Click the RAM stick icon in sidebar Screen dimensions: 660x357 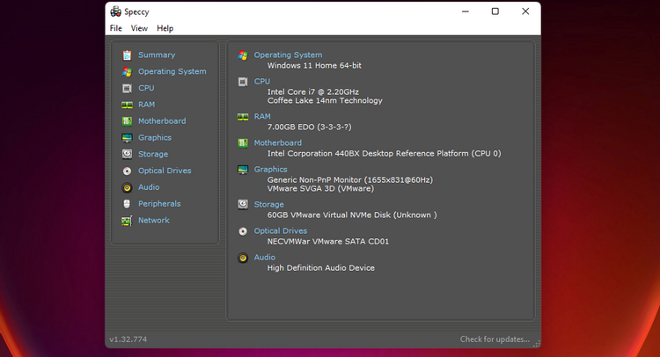coord(127,105)
